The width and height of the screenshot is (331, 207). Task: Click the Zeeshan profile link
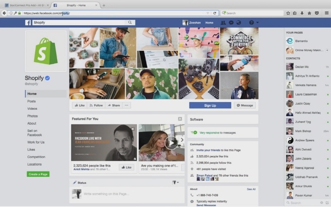pyautogui.click(x=192, y=23)
